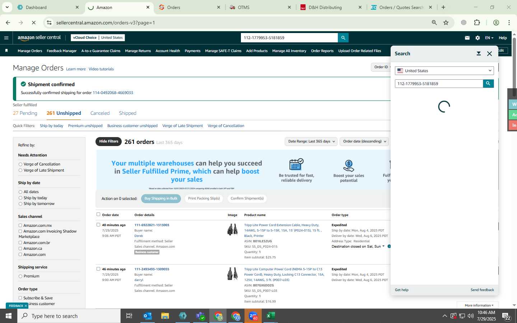Open browser zoom magnifier icon

coord(434,23)
